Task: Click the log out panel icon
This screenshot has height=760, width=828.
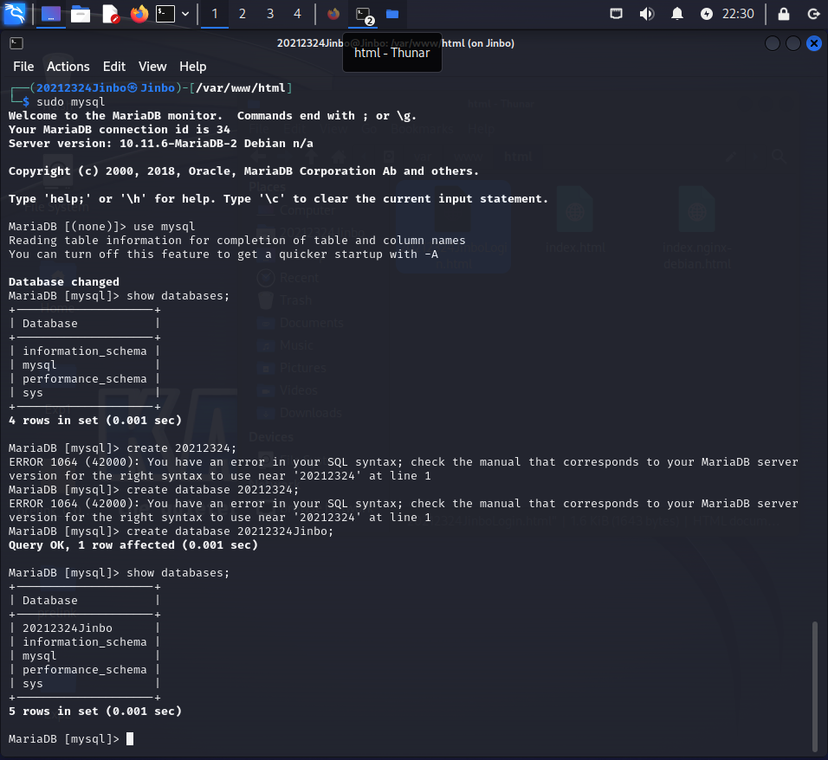Action: pyautogui.click(x=814, y=14)
